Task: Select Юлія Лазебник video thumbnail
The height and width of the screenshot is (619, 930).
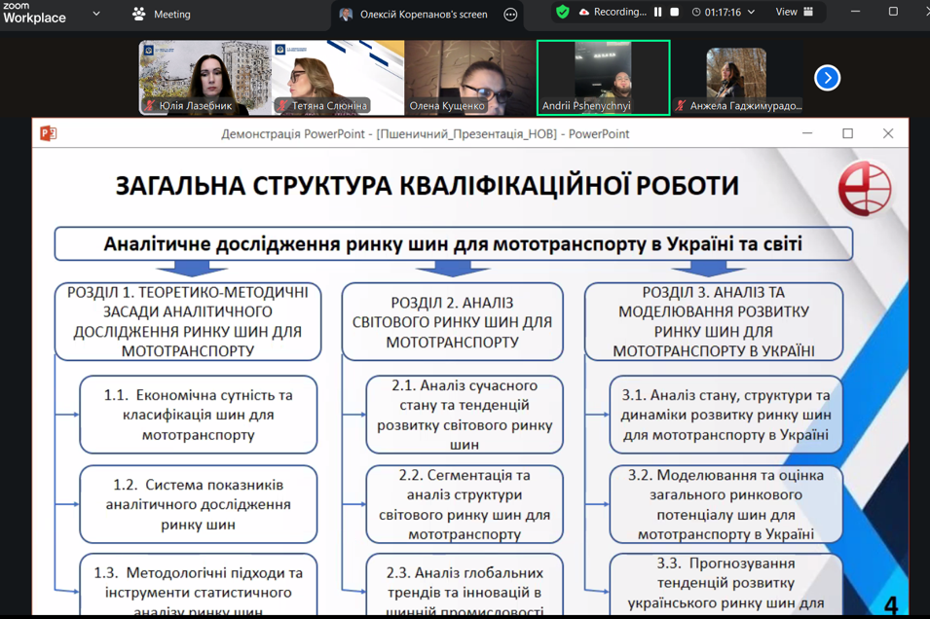Action: (205, 78)
